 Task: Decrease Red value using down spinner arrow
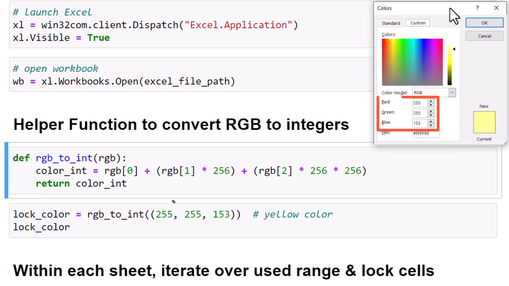coord(431,105)
